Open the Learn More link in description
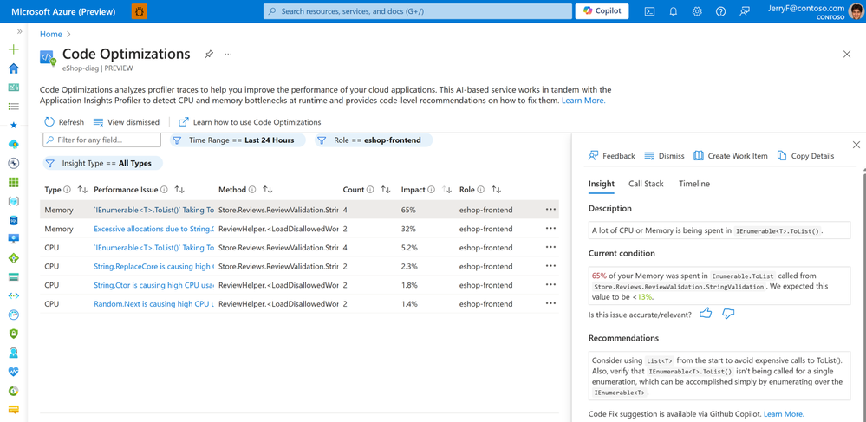Image resolution: width=866 pixels, height=422 pixels. [583, 101]
